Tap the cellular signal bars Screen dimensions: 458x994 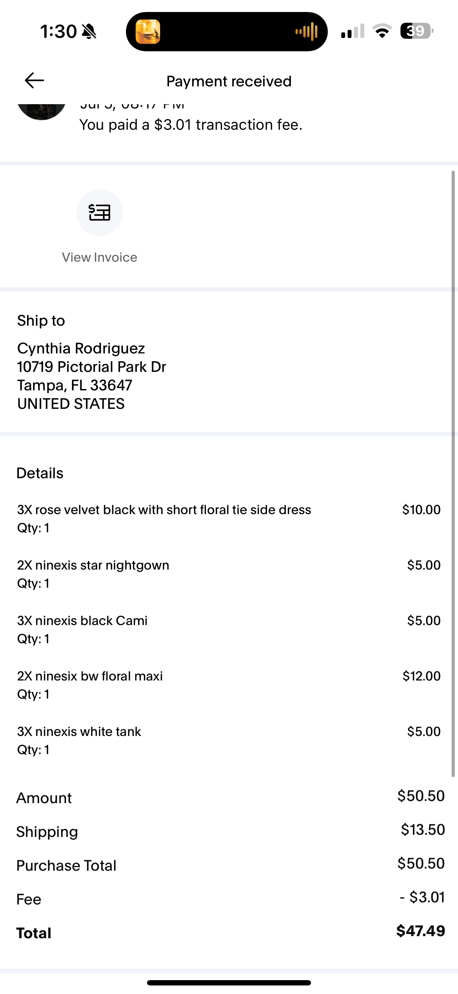point(352,31)
